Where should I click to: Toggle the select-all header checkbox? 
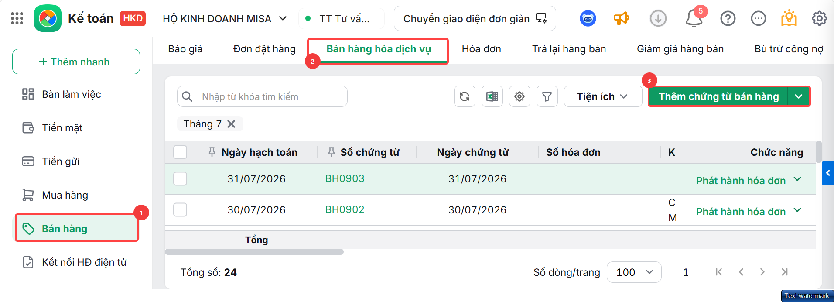[x=180, y=152]
